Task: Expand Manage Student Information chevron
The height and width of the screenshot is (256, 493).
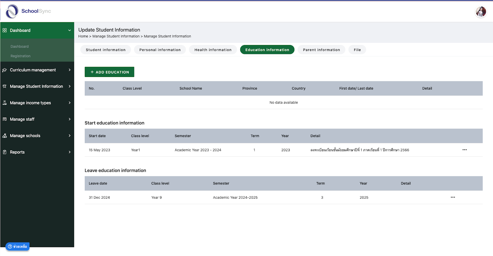Action: click(x=70, y=86)
